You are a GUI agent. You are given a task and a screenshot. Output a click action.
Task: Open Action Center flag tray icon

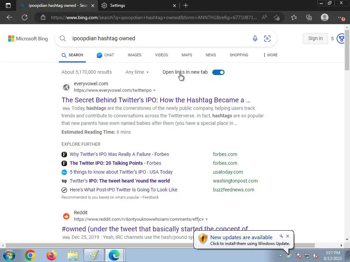point(299,256)
